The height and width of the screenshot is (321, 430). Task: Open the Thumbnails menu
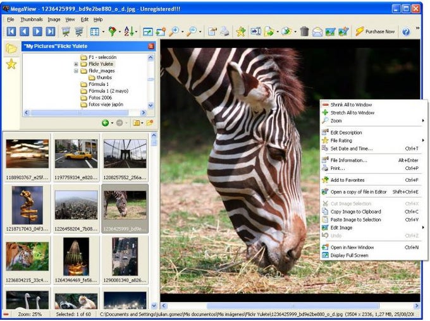(x=31, y=20)
